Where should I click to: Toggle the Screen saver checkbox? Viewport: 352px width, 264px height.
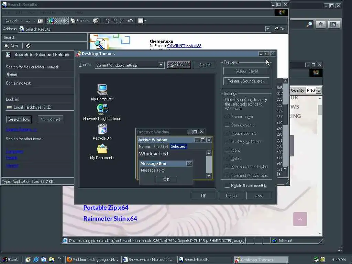point(227,116)
